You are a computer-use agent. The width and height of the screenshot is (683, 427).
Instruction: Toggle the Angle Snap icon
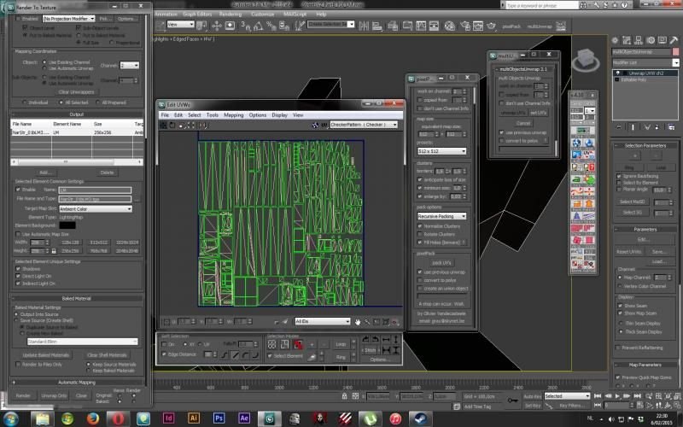pos(259,26)
